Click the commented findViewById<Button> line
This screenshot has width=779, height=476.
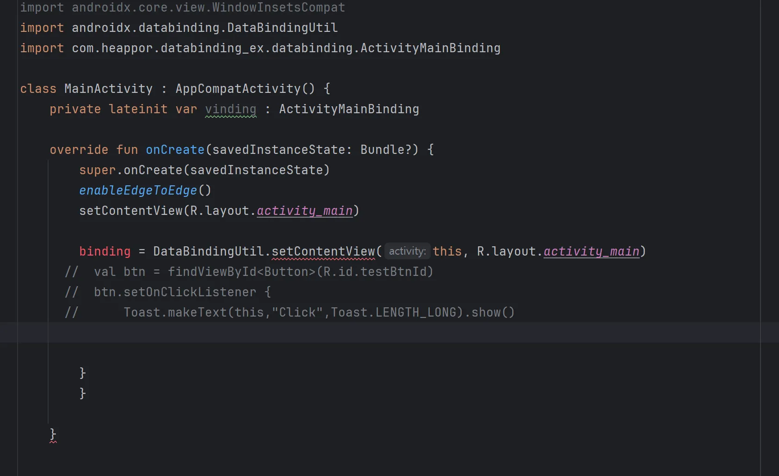[x=249, y=272]
